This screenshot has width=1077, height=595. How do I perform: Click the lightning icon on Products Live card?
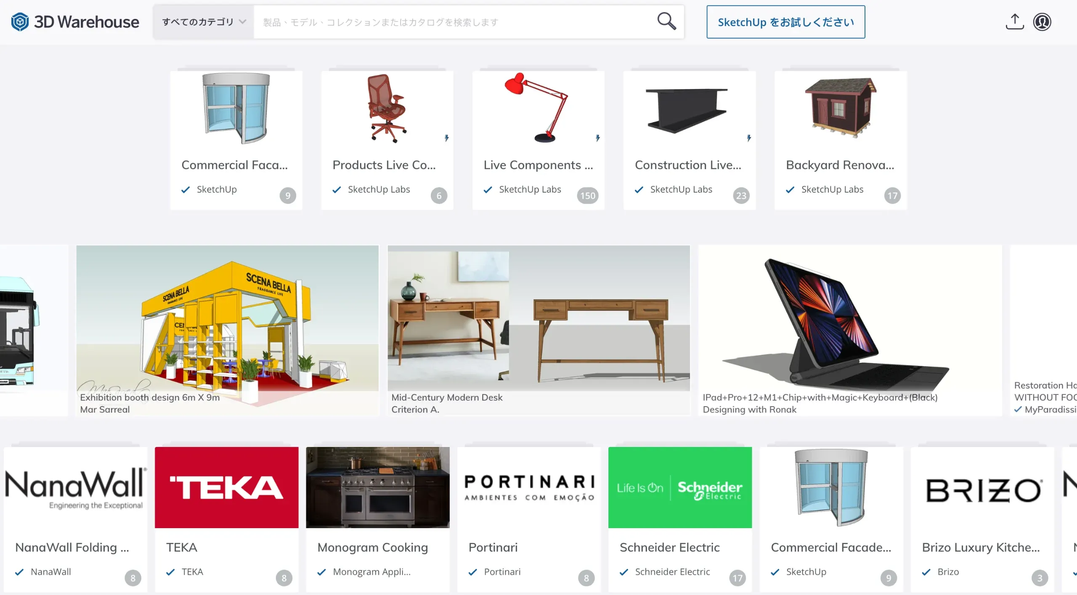pos(446,138)
